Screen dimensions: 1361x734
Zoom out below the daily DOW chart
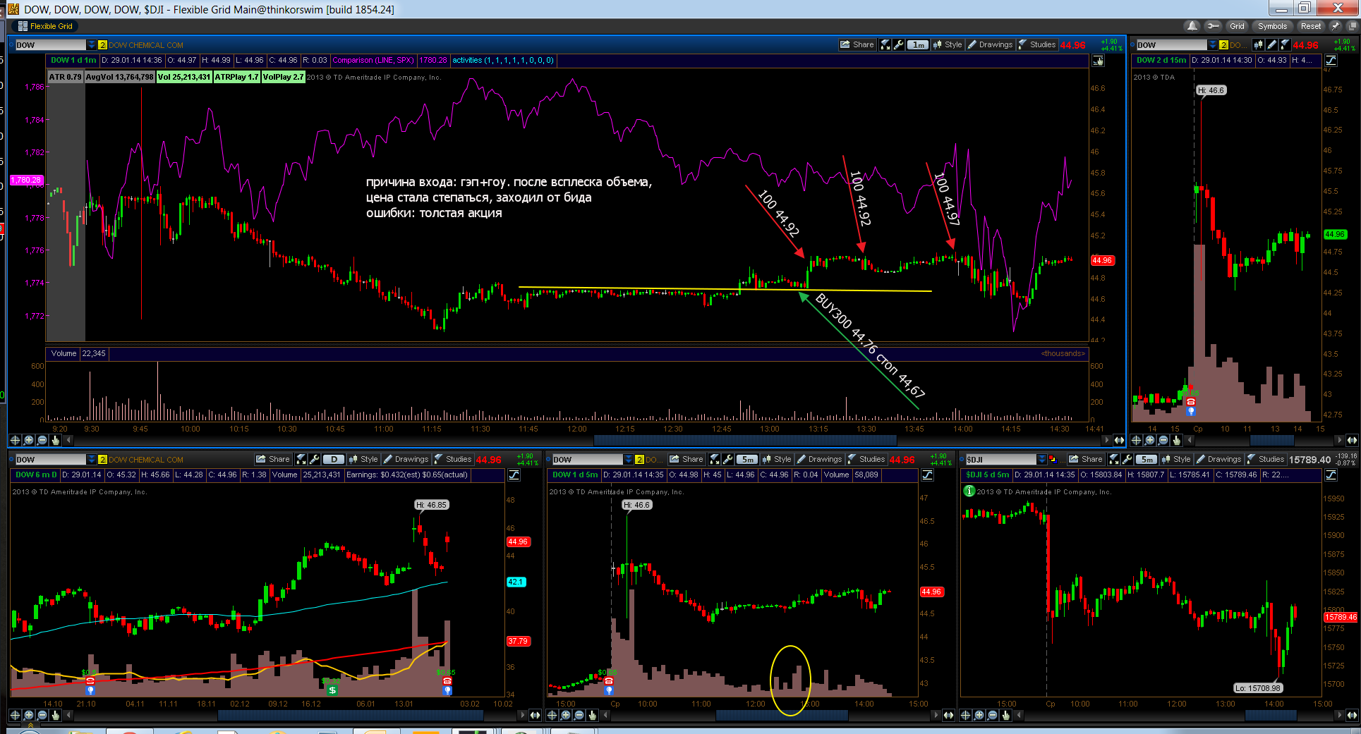point(42,715)
